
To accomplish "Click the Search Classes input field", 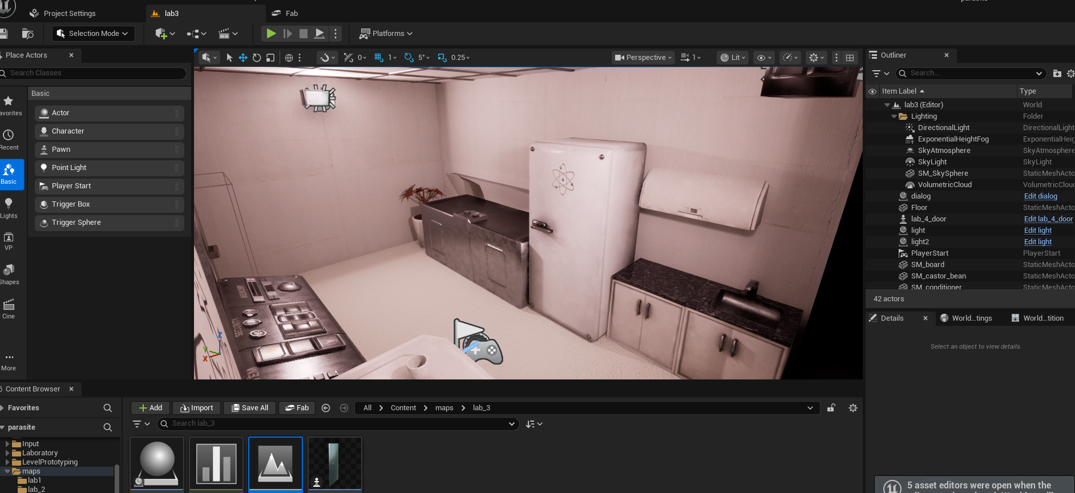I will pos(94,73).
